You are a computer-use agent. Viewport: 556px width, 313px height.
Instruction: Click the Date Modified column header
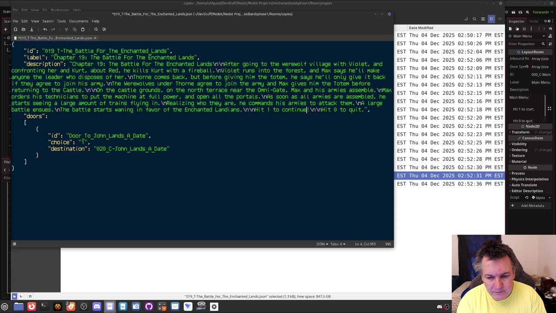(421, 28)
